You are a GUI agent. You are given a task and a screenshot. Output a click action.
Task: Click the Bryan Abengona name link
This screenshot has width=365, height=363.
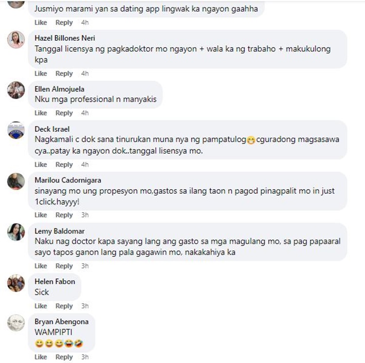click(61, 322)
